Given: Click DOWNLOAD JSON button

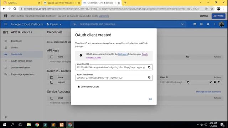Looking at the screenshot, I should [88, 87].
